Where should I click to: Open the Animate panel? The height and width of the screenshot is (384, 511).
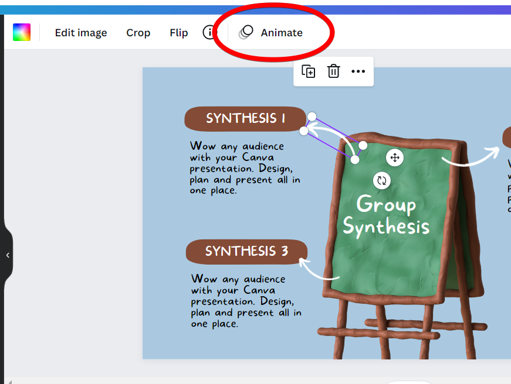(271, 33)
